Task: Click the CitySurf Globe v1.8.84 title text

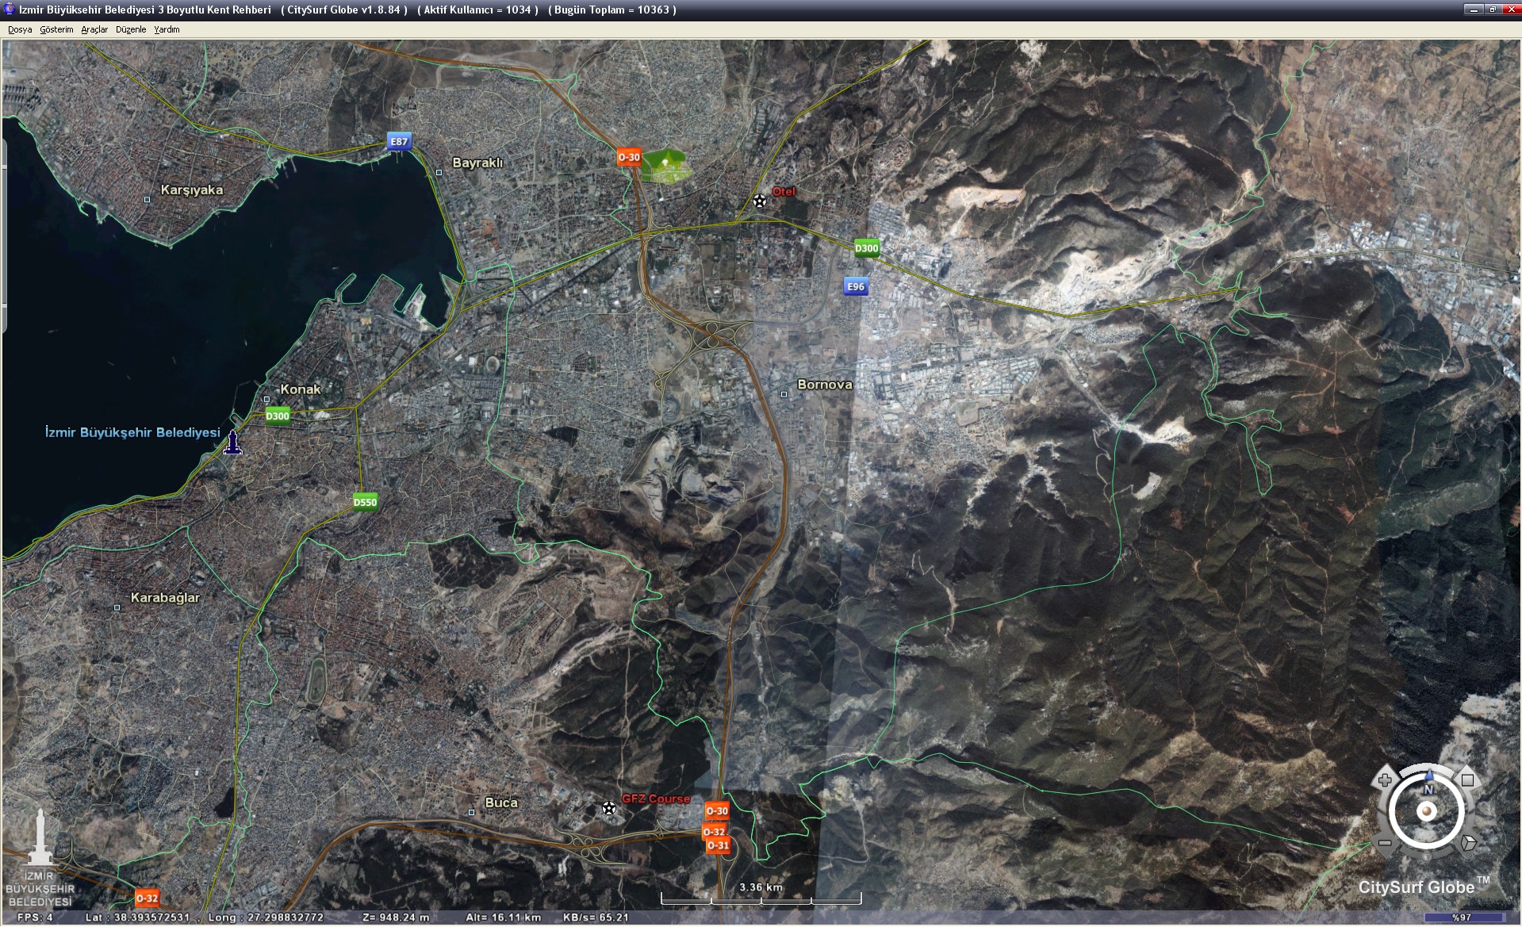Action: click(x=344, y=10)
